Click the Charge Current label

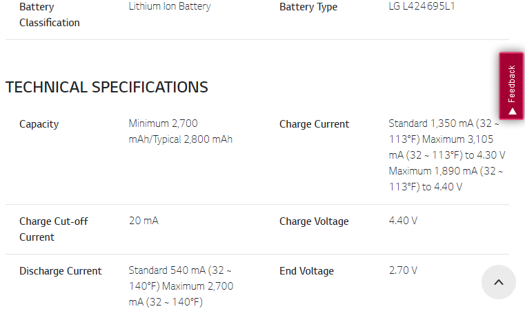pyautogui.click(x=314, y=124)
